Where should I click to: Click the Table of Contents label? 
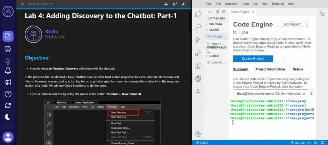click(x=40, y=4)
